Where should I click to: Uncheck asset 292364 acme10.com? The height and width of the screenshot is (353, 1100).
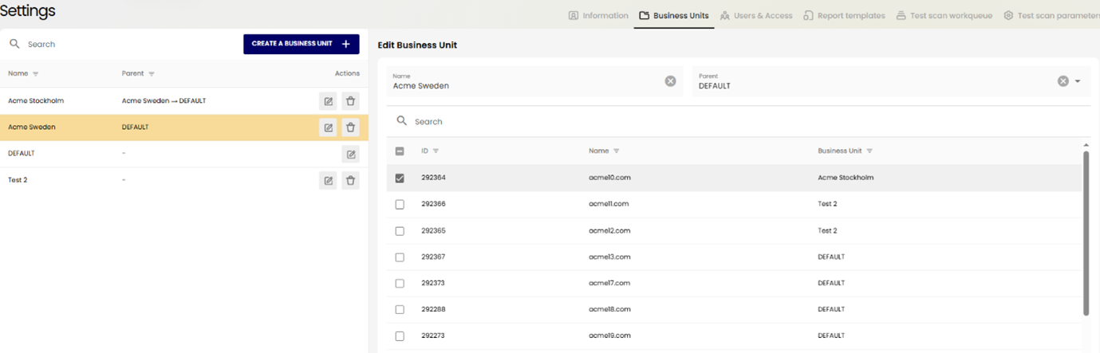(400, 178)
